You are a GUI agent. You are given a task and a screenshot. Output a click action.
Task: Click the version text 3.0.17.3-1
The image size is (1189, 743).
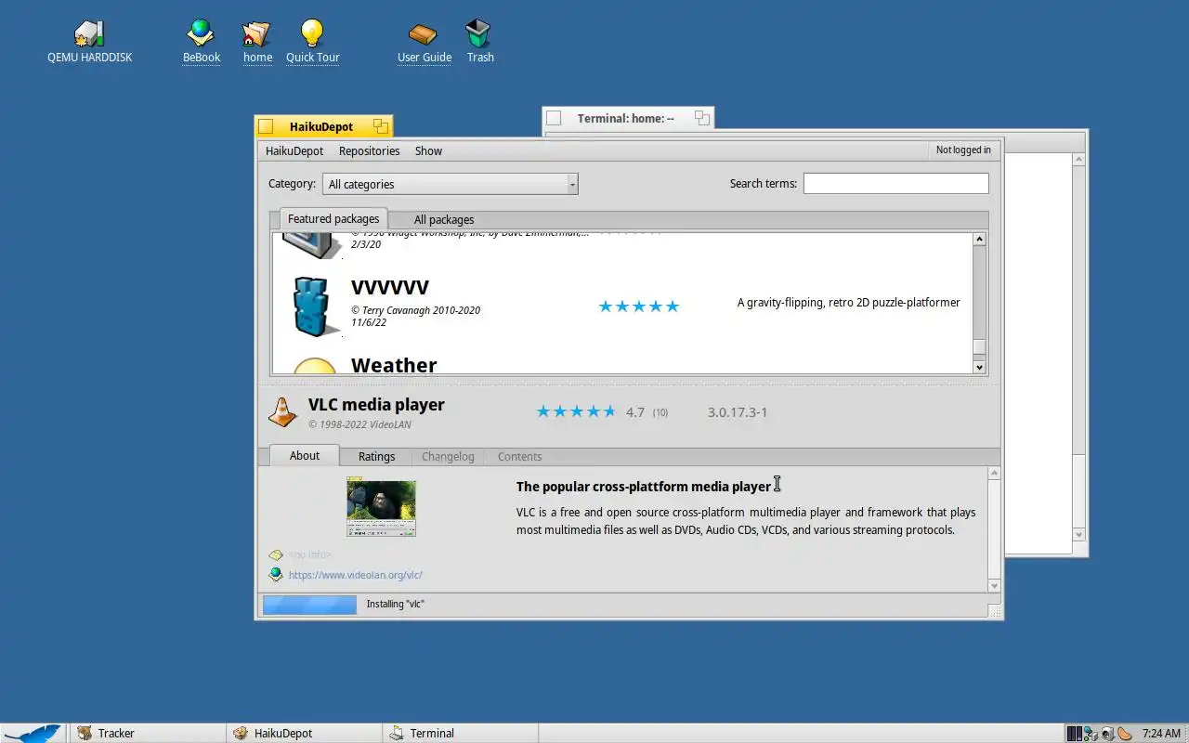(738, 411)
